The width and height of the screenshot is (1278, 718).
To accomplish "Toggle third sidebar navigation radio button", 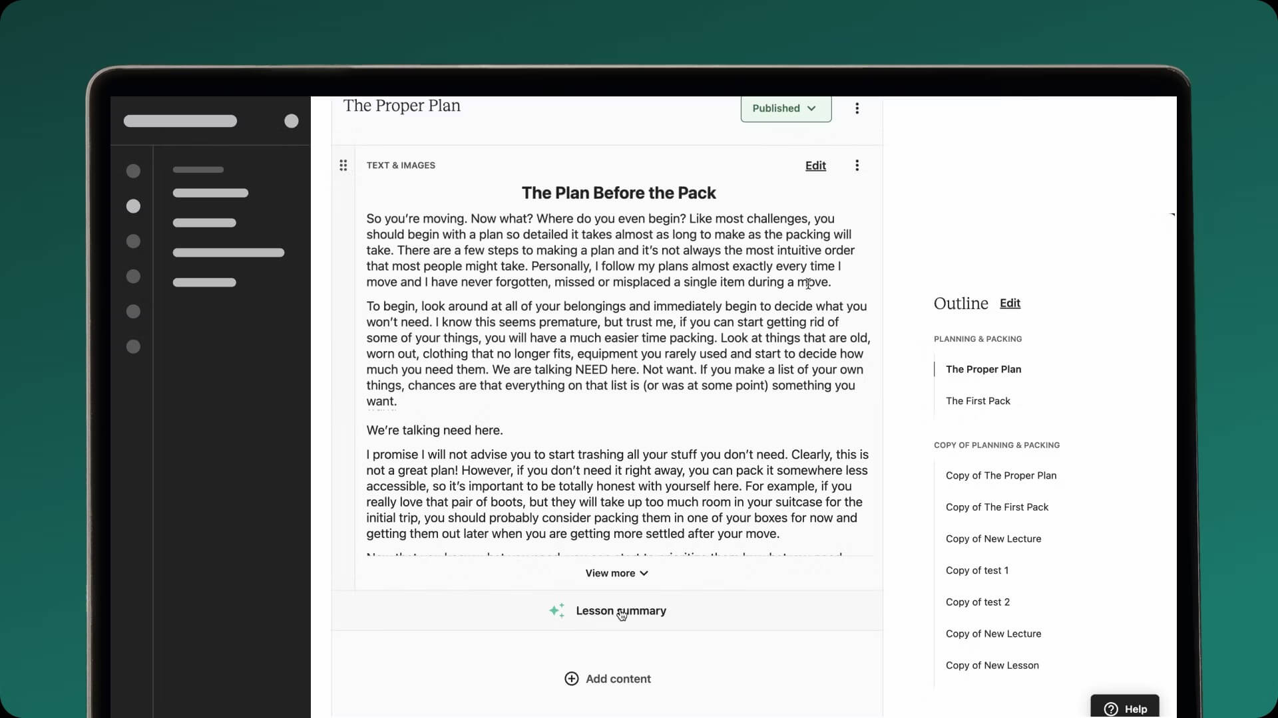I will [133, 241].
